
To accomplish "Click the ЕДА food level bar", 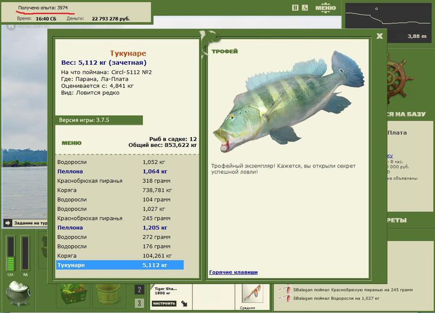I will tap(10, 253).
